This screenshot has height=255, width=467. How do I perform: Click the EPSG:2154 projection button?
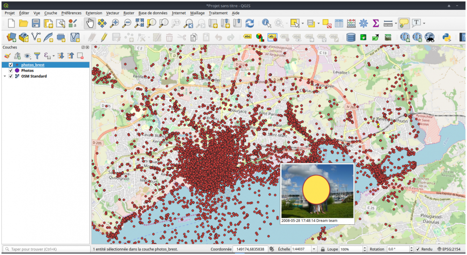click(451, 249)
